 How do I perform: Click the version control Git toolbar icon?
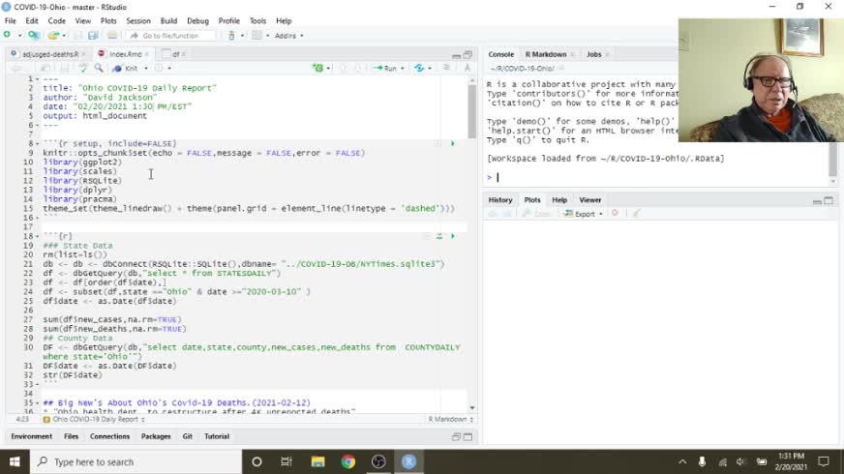[x=231, y=35]
